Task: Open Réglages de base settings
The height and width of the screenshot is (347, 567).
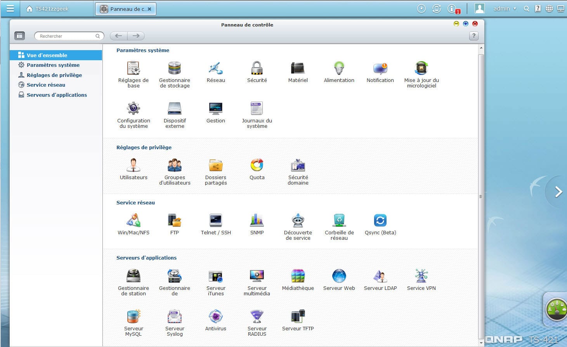Action: point(134,69)
